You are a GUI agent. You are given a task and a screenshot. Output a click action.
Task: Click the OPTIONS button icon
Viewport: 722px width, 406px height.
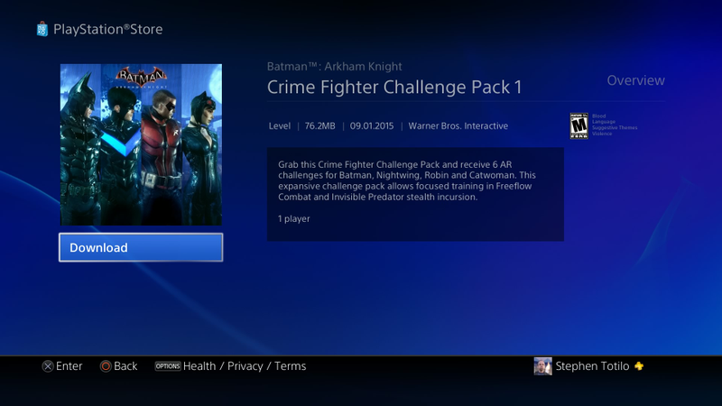168,366
